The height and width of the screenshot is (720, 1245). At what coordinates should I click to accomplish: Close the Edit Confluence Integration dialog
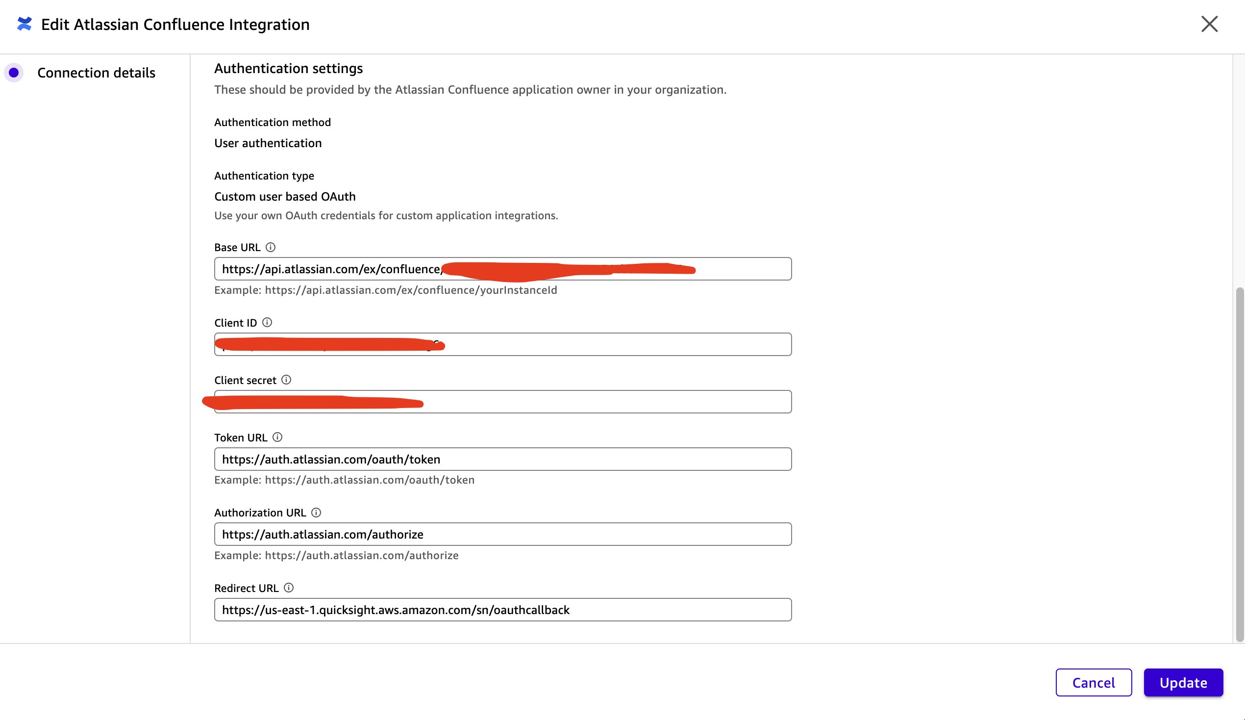[x=1209, y=24]
